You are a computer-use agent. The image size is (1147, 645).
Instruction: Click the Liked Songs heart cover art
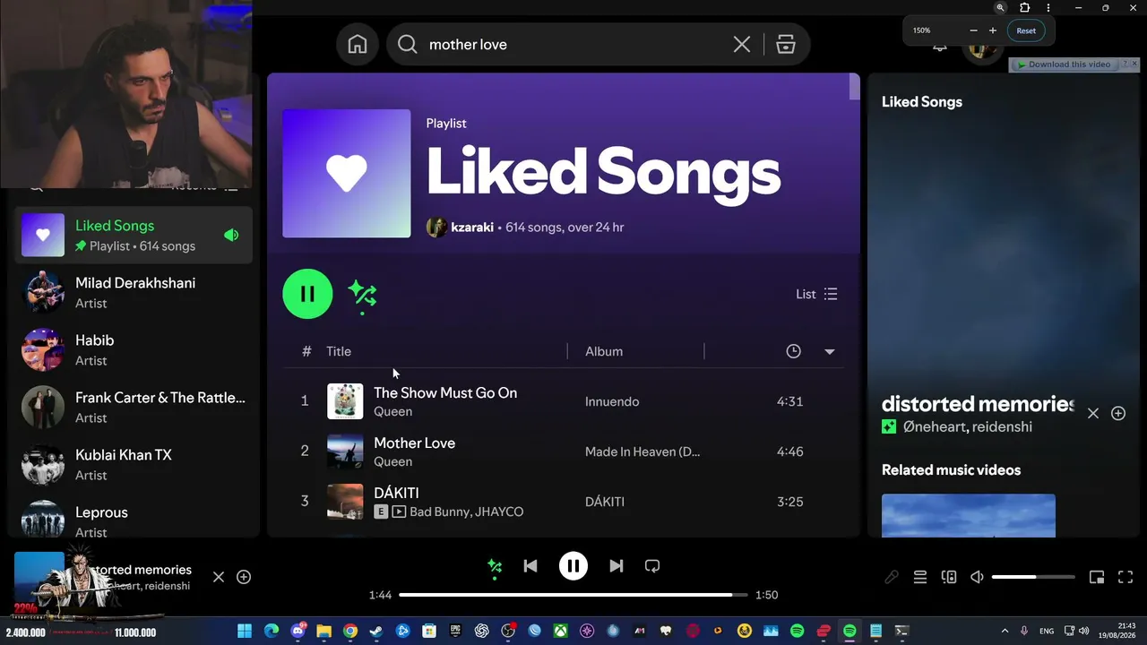coord(347,174)
